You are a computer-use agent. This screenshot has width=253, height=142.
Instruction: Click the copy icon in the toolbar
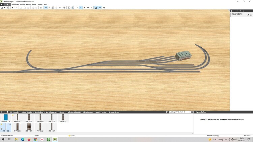coord(25,8)
